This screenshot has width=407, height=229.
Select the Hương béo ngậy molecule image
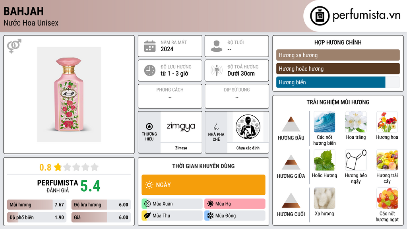coord(356,160)
